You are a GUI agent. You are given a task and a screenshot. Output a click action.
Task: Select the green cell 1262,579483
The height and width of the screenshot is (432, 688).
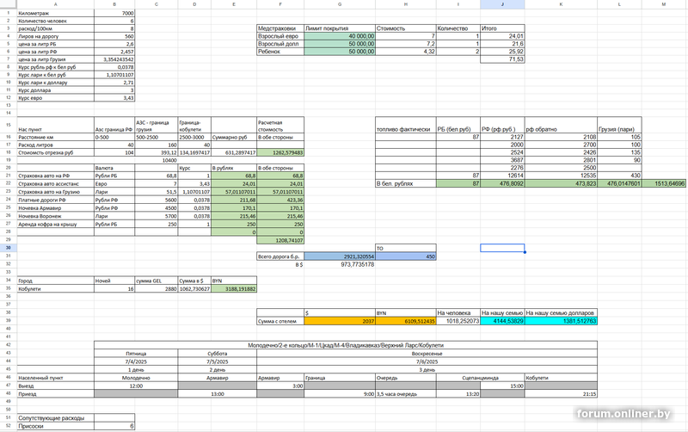pyautogui.click(x=280, y=153)
